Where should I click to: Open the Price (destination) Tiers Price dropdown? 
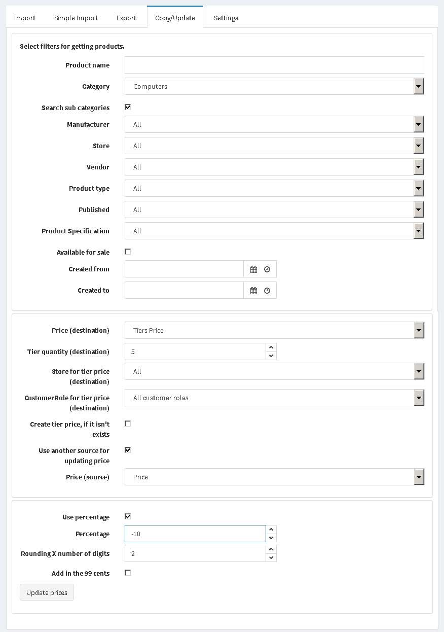[274, 330]
